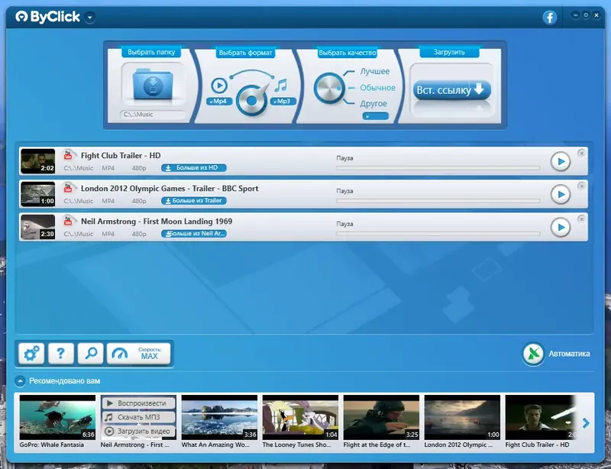Open the Выбрать формат tab label
611x469 pixels.
[245, 53]
